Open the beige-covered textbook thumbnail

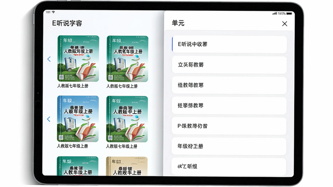coord(127,166)
